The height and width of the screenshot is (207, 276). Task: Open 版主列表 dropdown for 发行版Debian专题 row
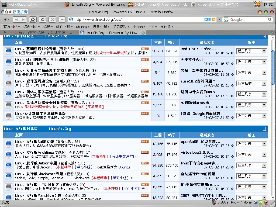[x=251, y=165]
